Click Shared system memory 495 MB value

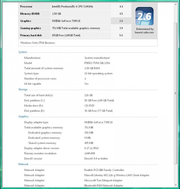pos(89,143)
